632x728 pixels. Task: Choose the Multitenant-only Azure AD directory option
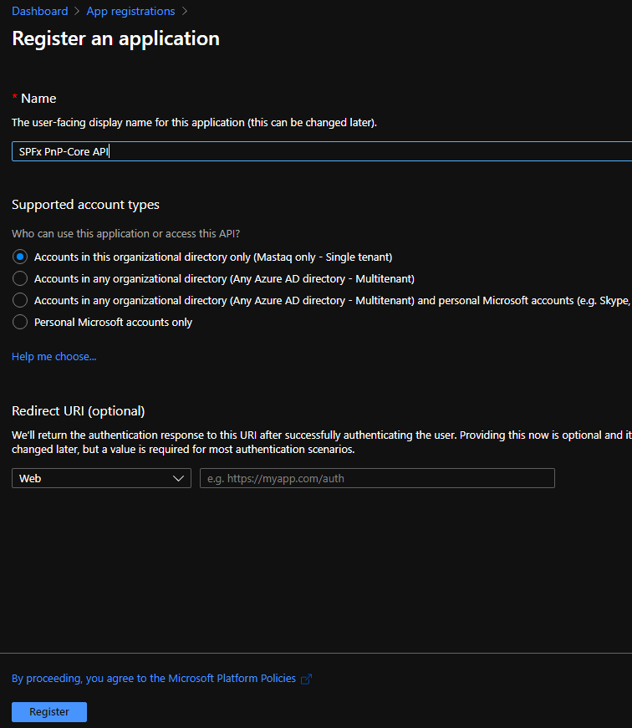pyautogui.click(x=19, y=278)
